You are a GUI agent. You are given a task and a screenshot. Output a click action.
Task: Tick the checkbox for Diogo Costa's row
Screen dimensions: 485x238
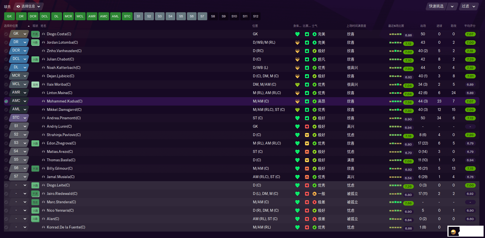tap(6, 34)
